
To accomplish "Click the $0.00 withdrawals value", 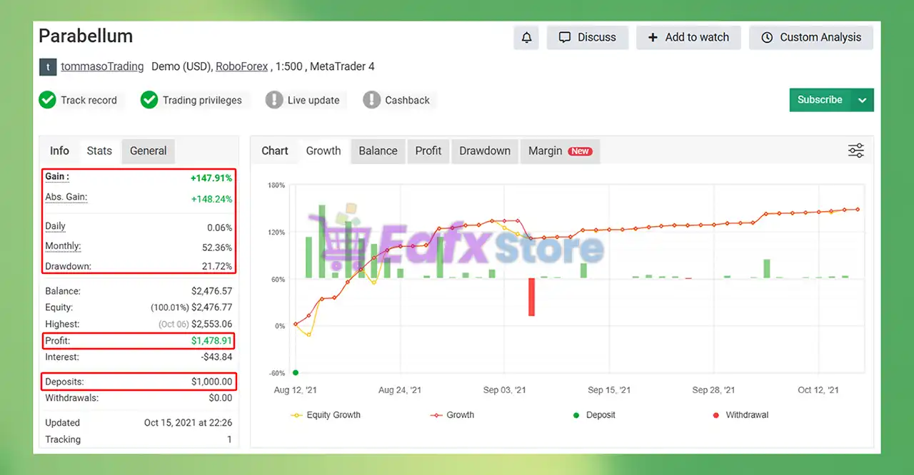I will 221,398.
